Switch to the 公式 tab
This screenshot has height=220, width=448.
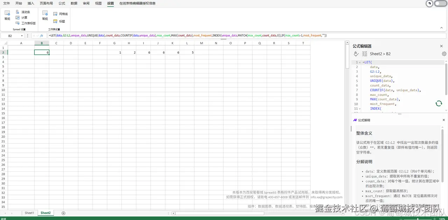click(x=62, y=3)
